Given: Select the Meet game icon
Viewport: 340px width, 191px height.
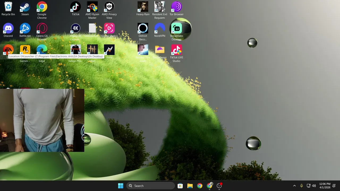Looking at the screenshot, I should 92,53.
